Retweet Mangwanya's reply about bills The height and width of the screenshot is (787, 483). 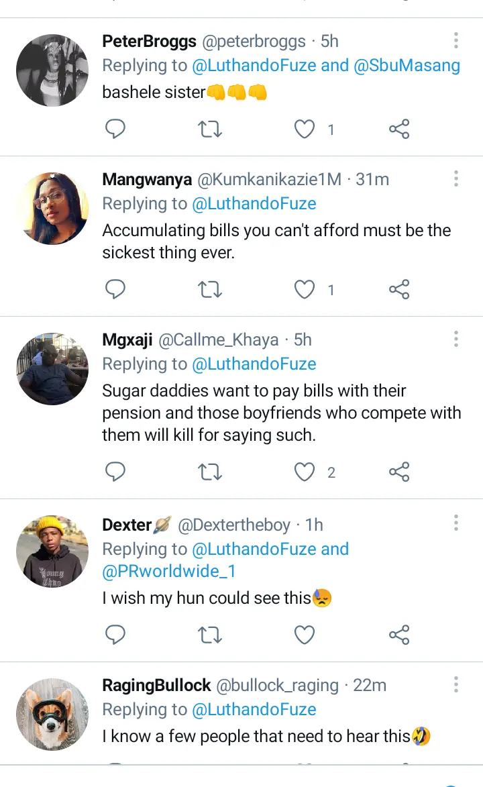(x=211, y=289)
